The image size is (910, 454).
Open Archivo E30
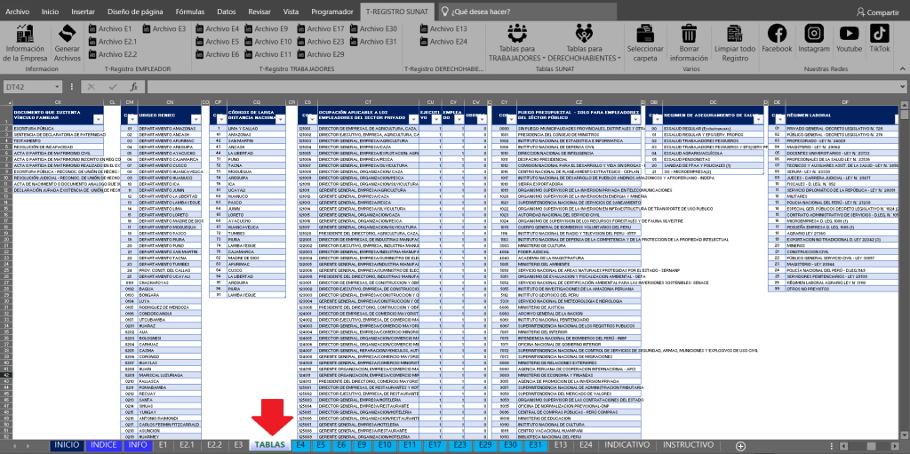coord(373,28)
